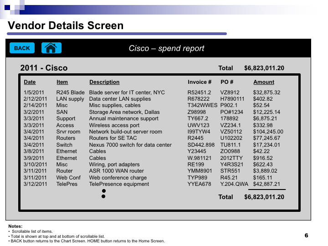Select the Wireless access port line
This screenshot has height=246, width=328.
(x=114, y=125)
